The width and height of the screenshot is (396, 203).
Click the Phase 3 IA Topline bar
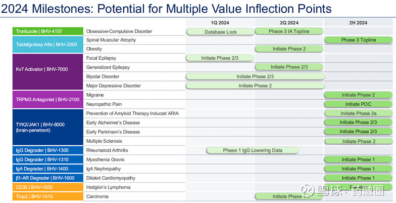point(290,32)
